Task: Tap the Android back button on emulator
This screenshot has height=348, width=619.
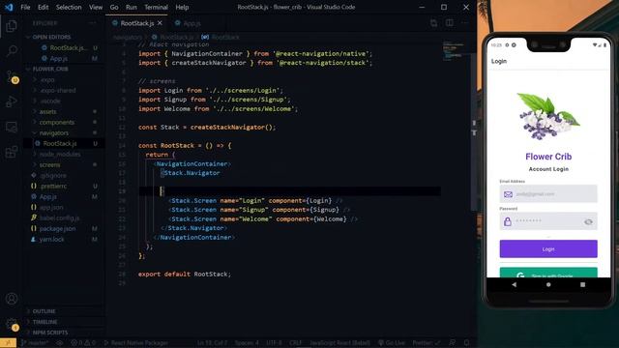Action: [x=514, y=284]
